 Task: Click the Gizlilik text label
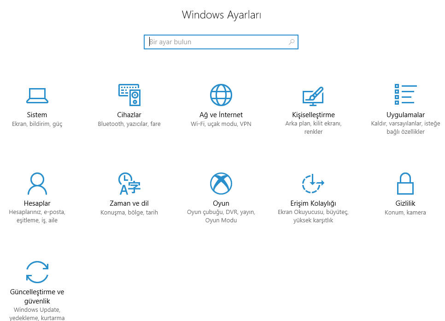pos(405,203)
